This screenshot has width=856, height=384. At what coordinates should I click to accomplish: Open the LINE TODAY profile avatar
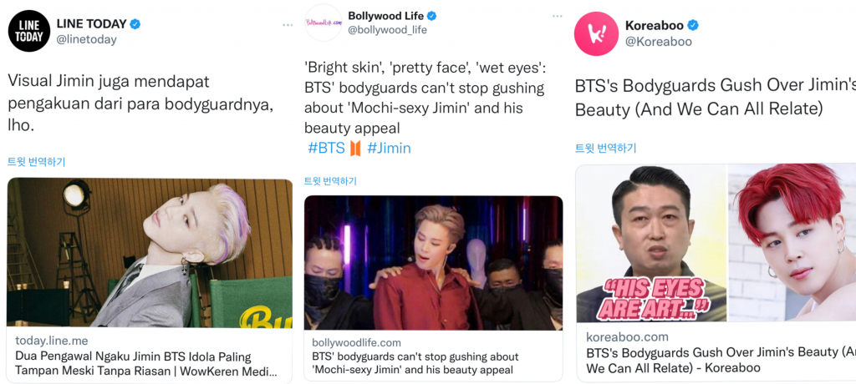29,31
